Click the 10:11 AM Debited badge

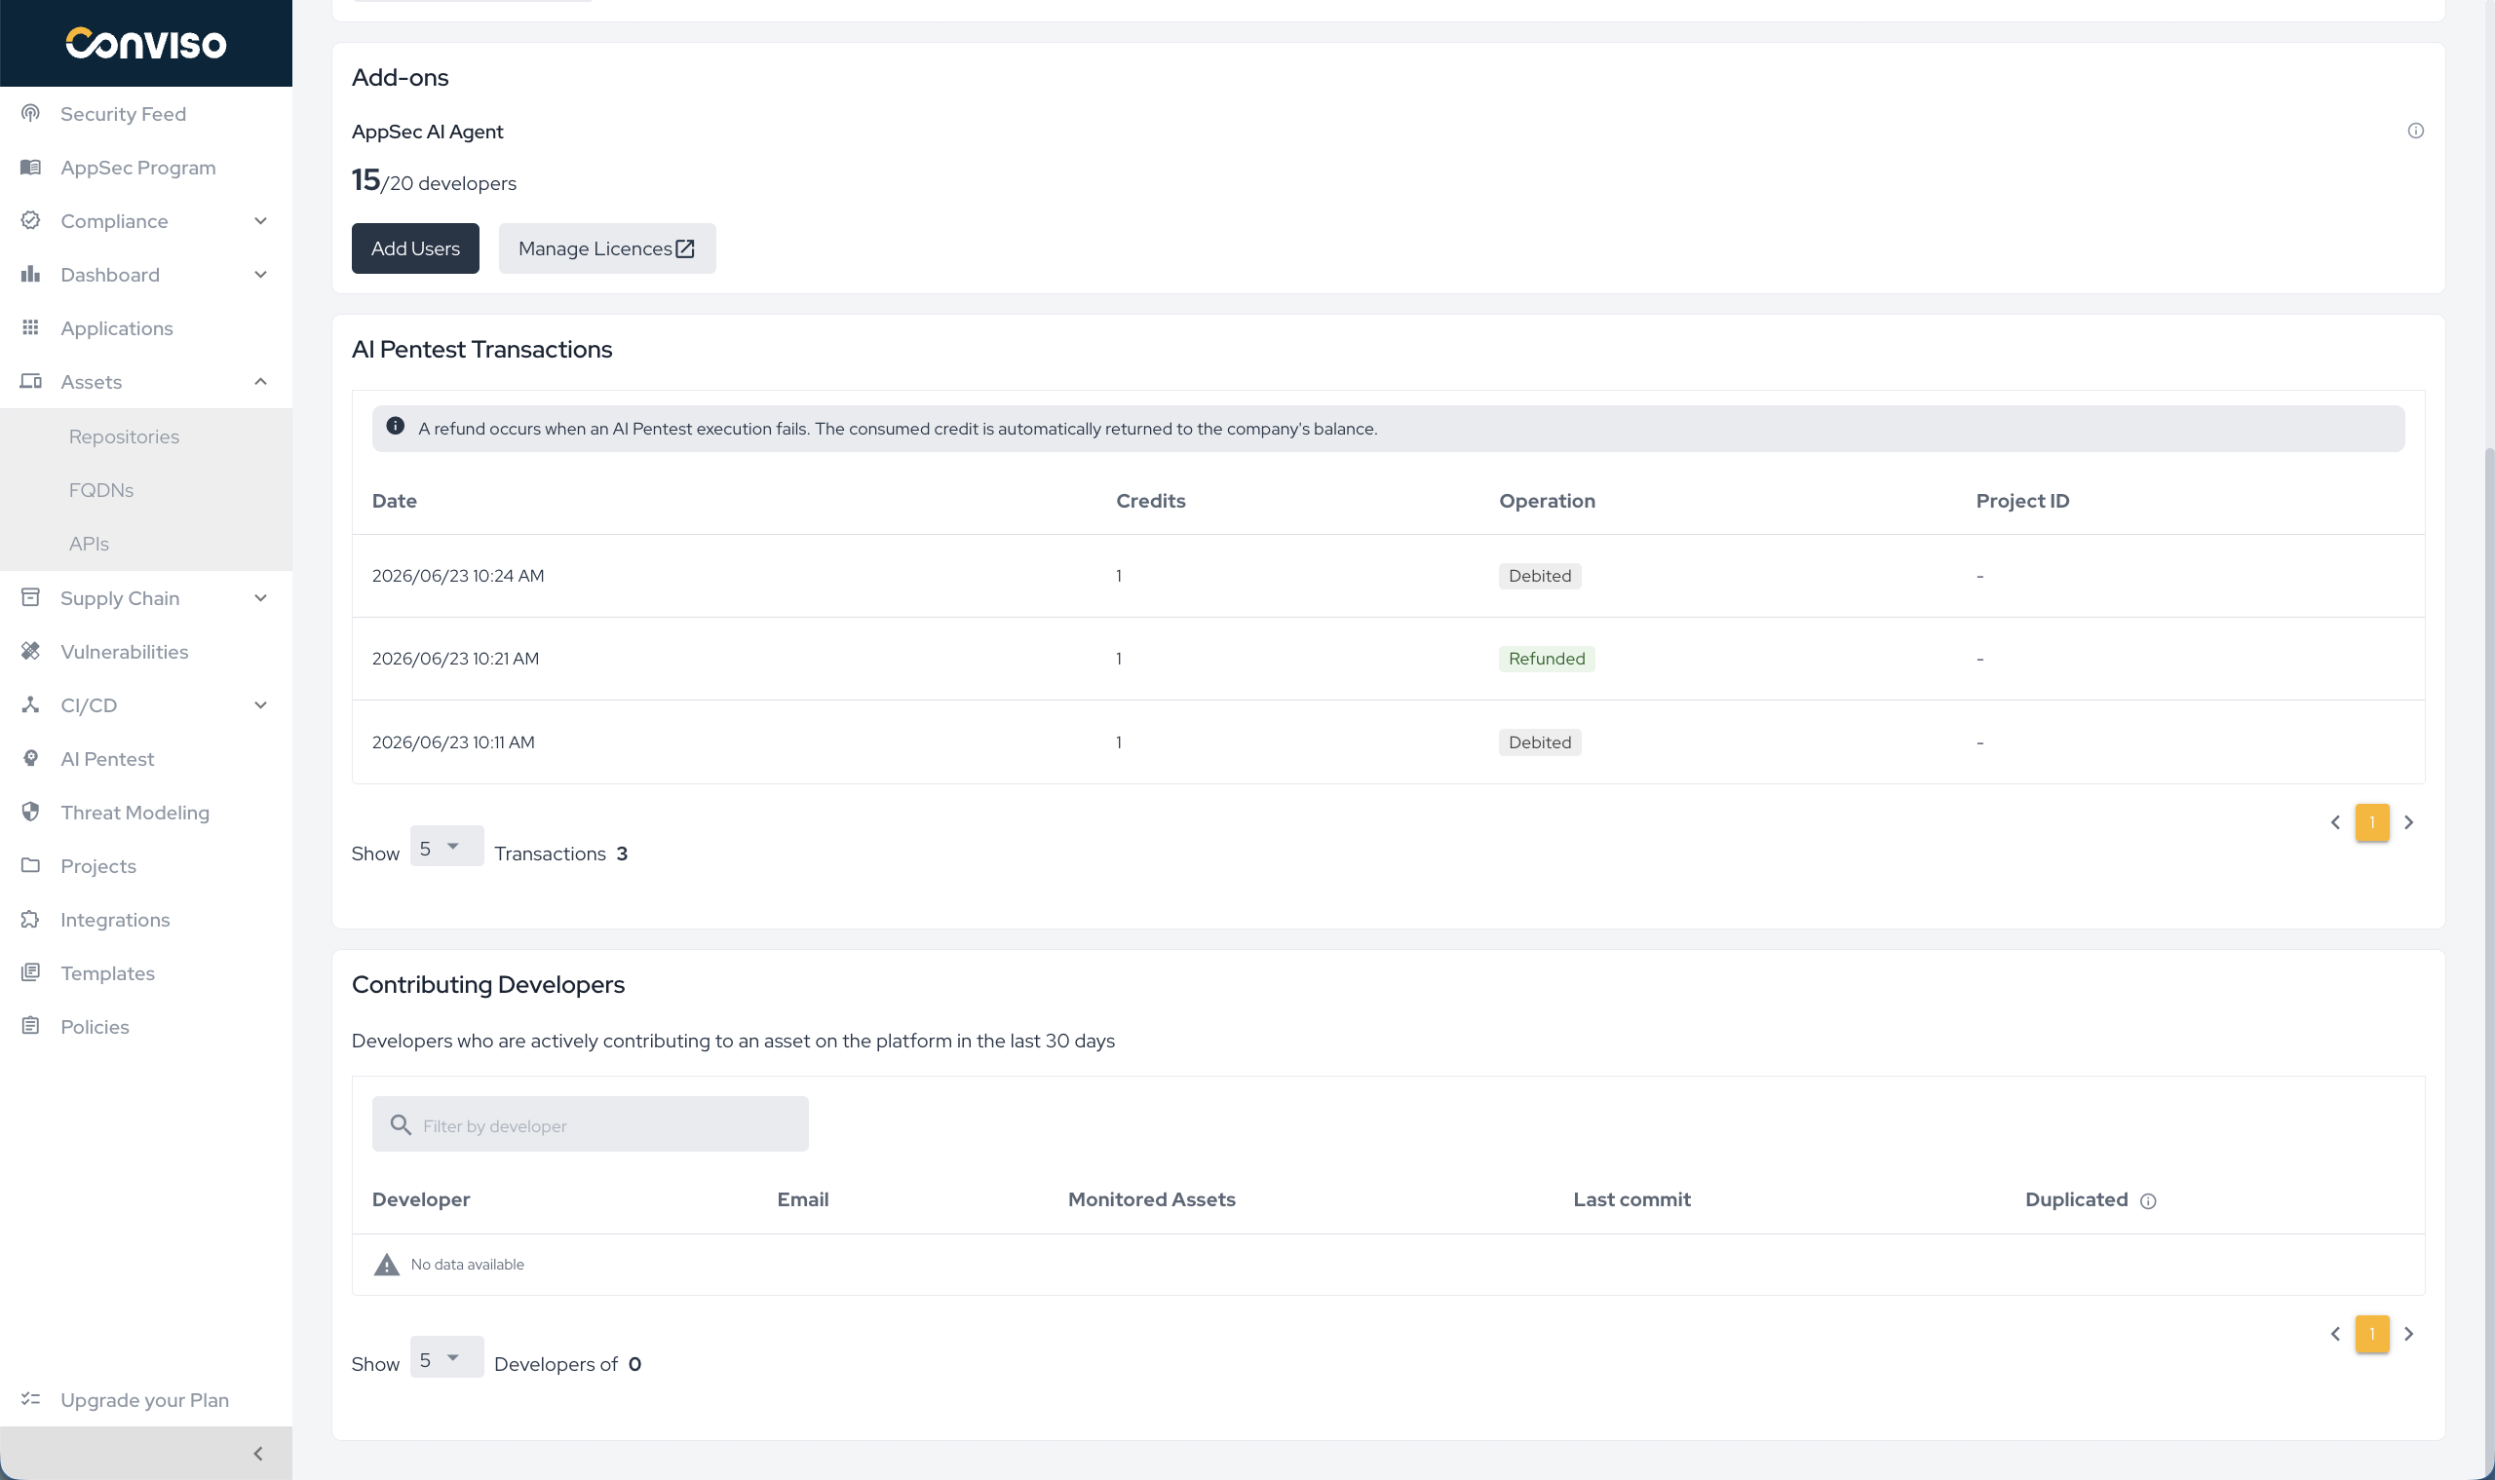(x=1539, y=742)
